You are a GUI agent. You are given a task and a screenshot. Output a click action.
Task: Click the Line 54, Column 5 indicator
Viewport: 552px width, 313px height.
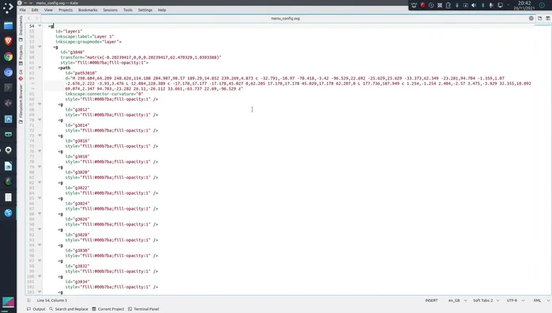[x=52, y=300]
